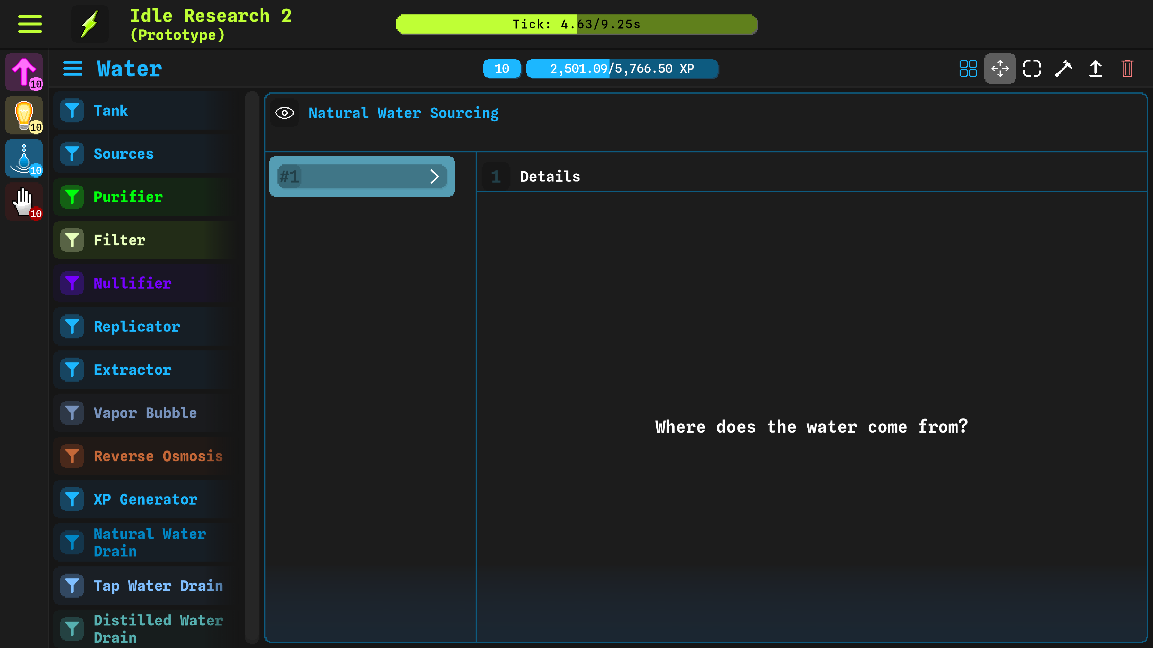Expand the #1 entry chevron

434,177
